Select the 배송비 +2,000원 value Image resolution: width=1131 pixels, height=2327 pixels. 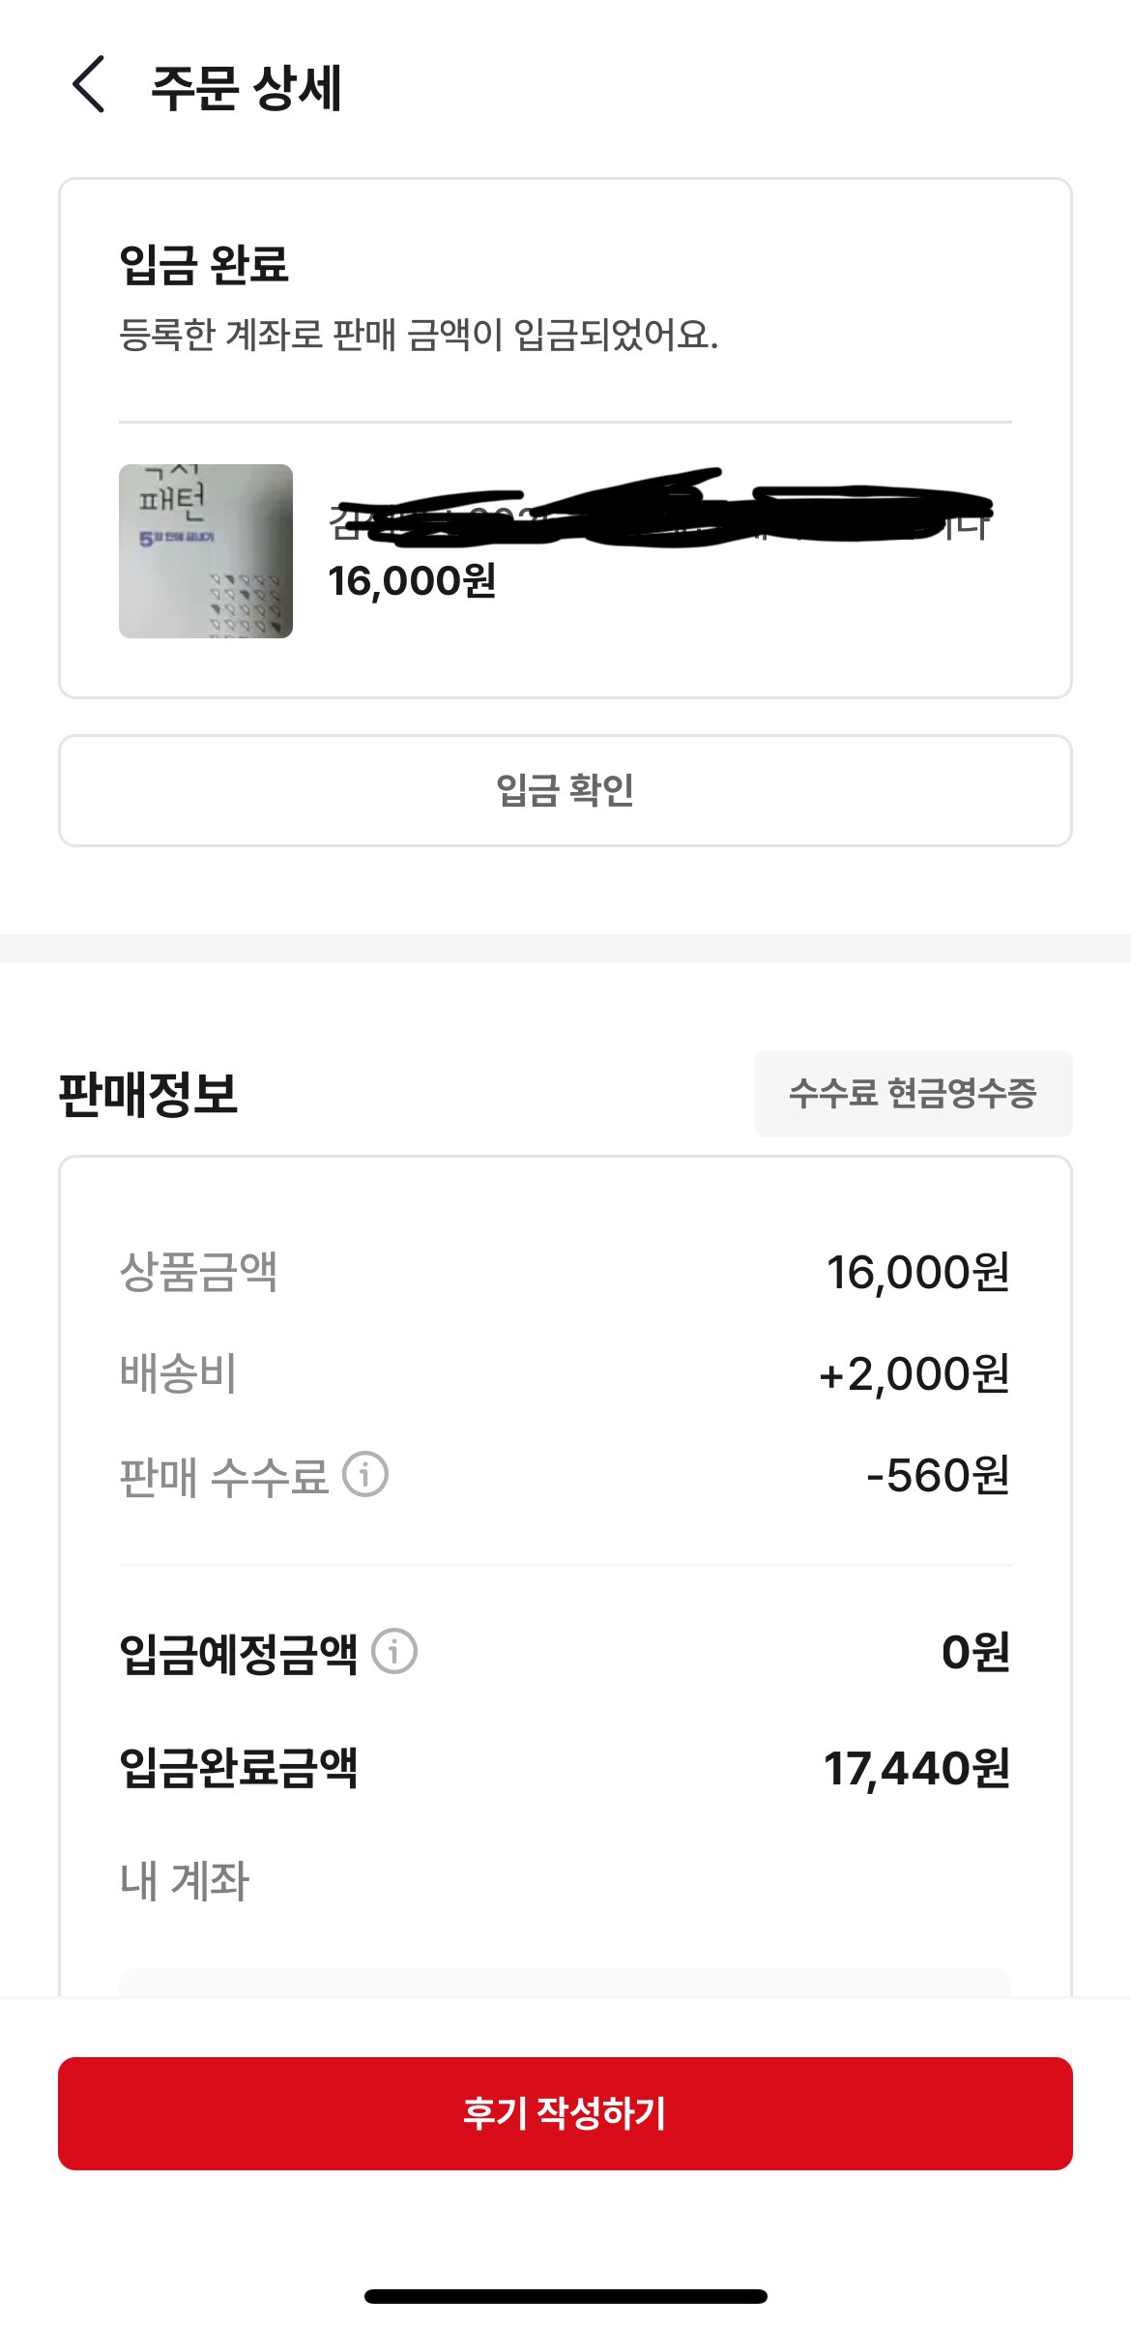click(x=913, y=1373)
